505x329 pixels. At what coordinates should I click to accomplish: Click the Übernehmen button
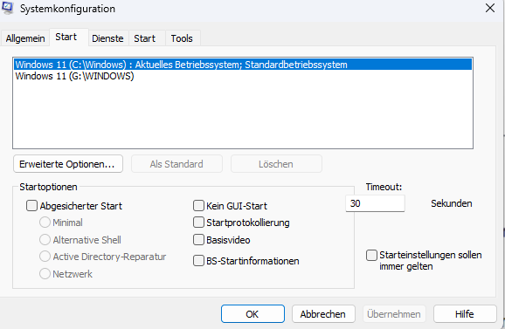click(394, 314)
